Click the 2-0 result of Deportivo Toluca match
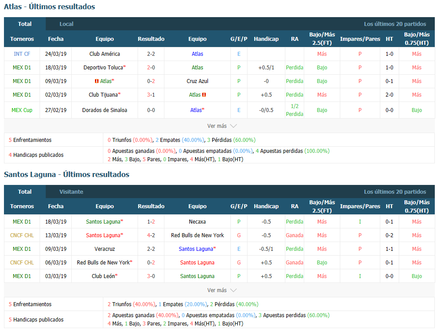This screenshot has height=329, width=437. pos(151,68)
